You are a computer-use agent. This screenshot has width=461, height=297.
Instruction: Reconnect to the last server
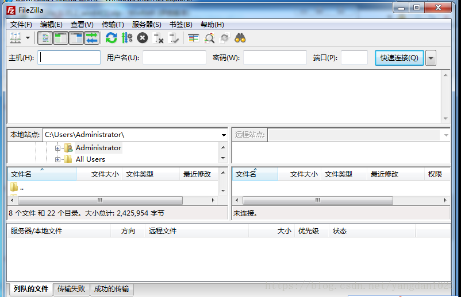coord(174,38)
